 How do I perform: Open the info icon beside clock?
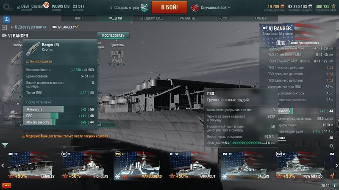point(334,185)
